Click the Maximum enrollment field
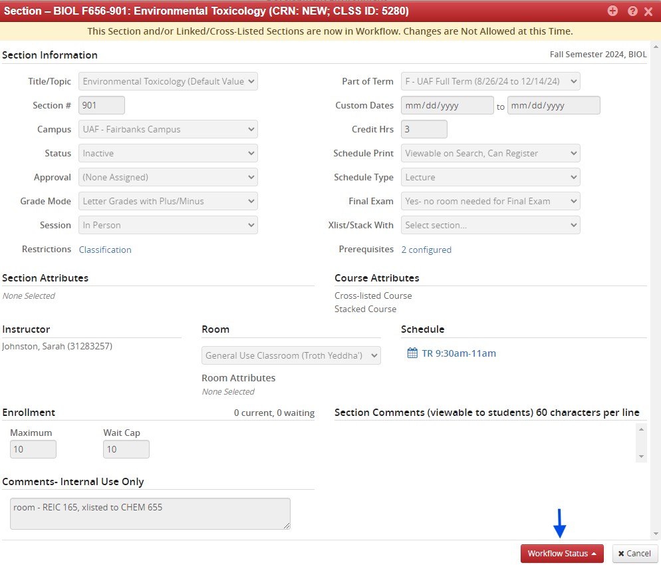 tap(33, 449)
